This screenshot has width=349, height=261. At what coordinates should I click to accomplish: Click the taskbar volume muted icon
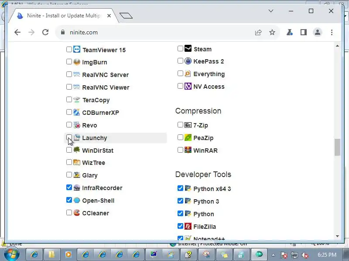point(305,255)
